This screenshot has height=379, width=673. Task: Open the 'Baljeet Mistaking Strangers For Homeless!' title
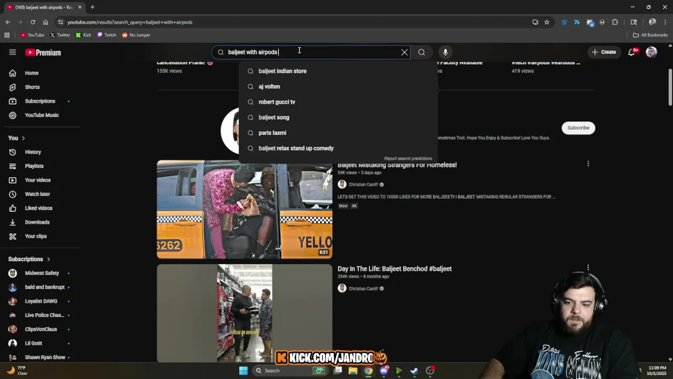pos(397,165)
